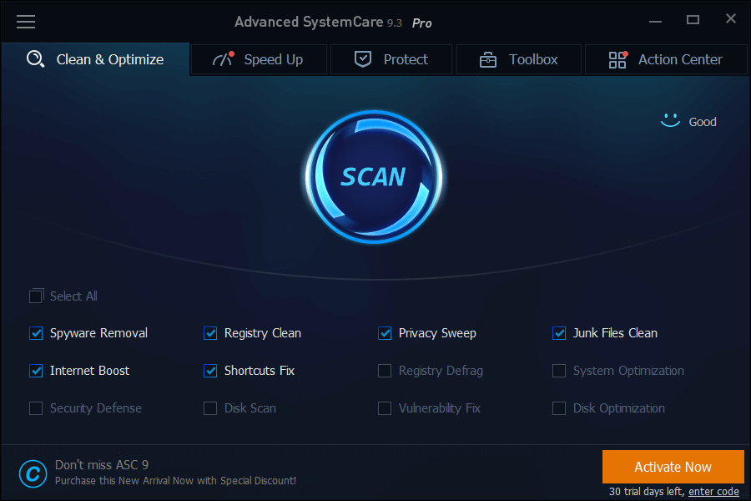Click the toolbox briefcase icon

tap(487, 60)
